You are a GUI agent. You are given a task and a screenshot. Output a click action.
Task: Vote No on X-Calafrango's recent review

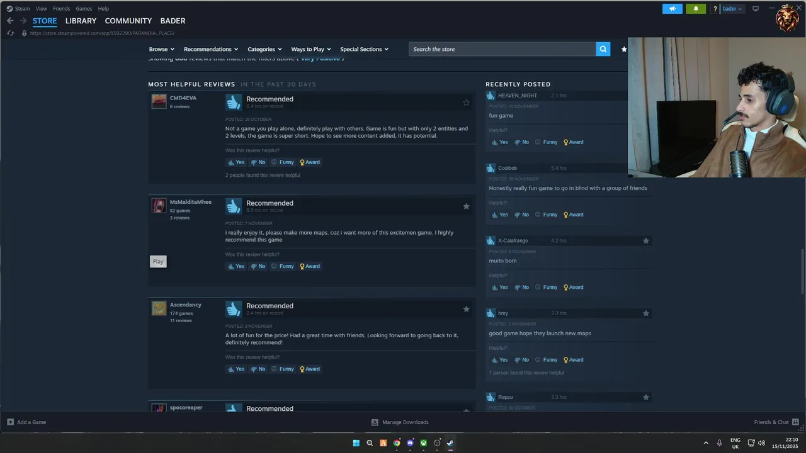pyautogui.click(x=521, y=288)
